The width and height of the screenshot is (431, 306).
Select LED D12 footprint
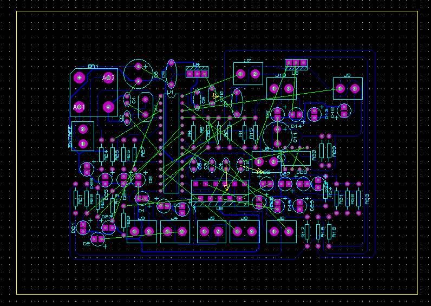coord(344,110)
